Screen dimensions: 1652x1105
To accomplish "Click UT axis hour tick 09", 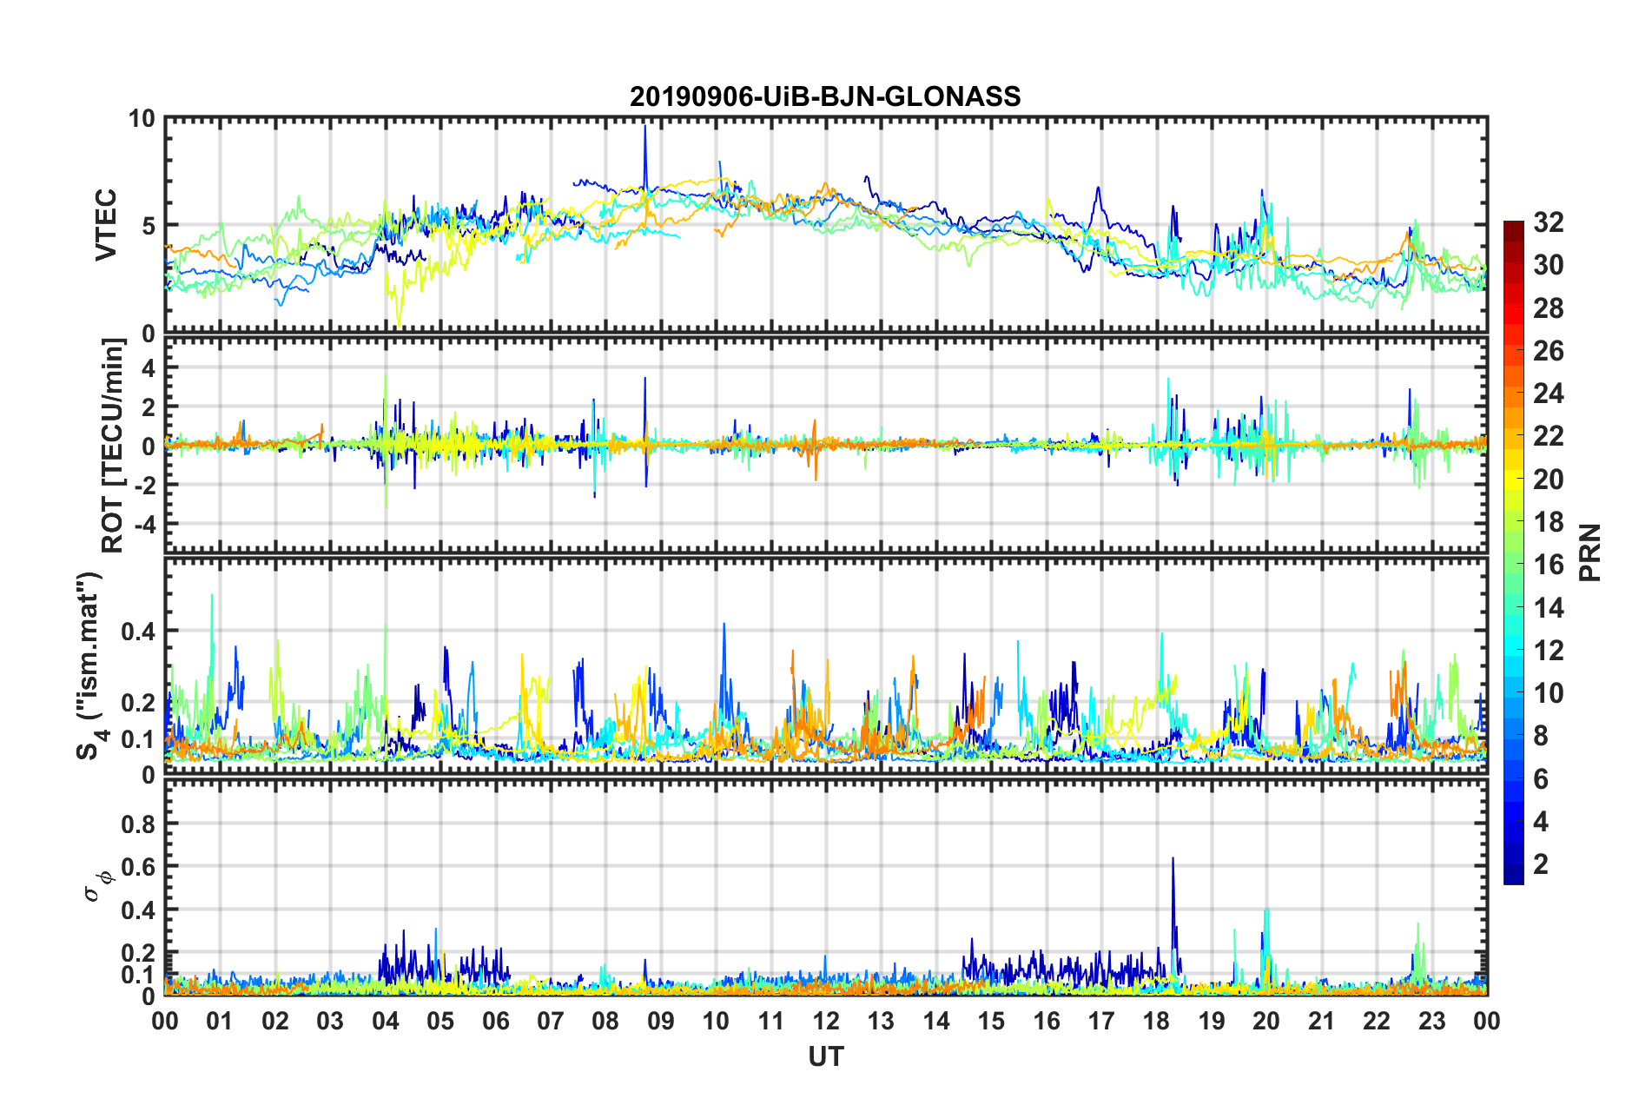I will click(661, 1021).
